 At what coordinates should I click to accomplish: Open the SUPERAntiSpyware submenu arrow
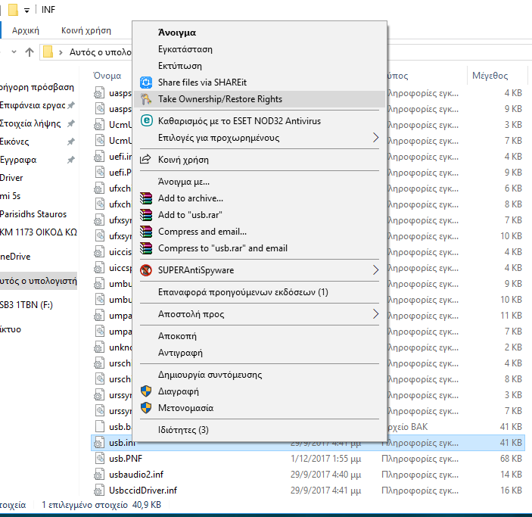(x=376, y=270)
